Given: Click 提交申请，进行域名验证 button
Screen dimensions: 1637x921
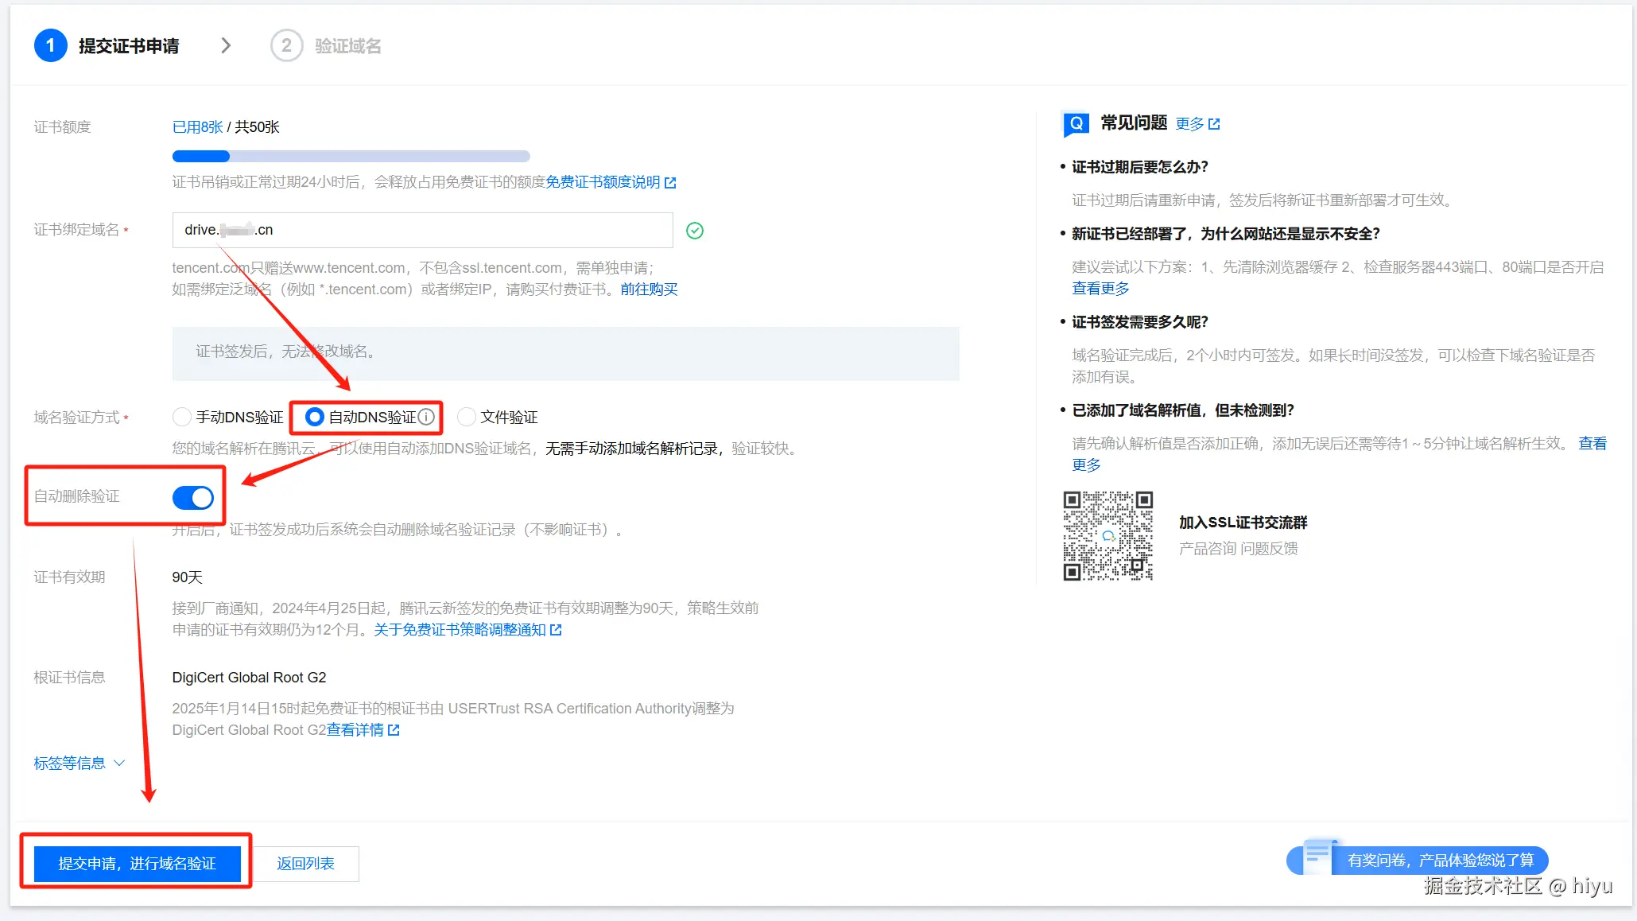Looking at the screenshot, I should (137, 864).
